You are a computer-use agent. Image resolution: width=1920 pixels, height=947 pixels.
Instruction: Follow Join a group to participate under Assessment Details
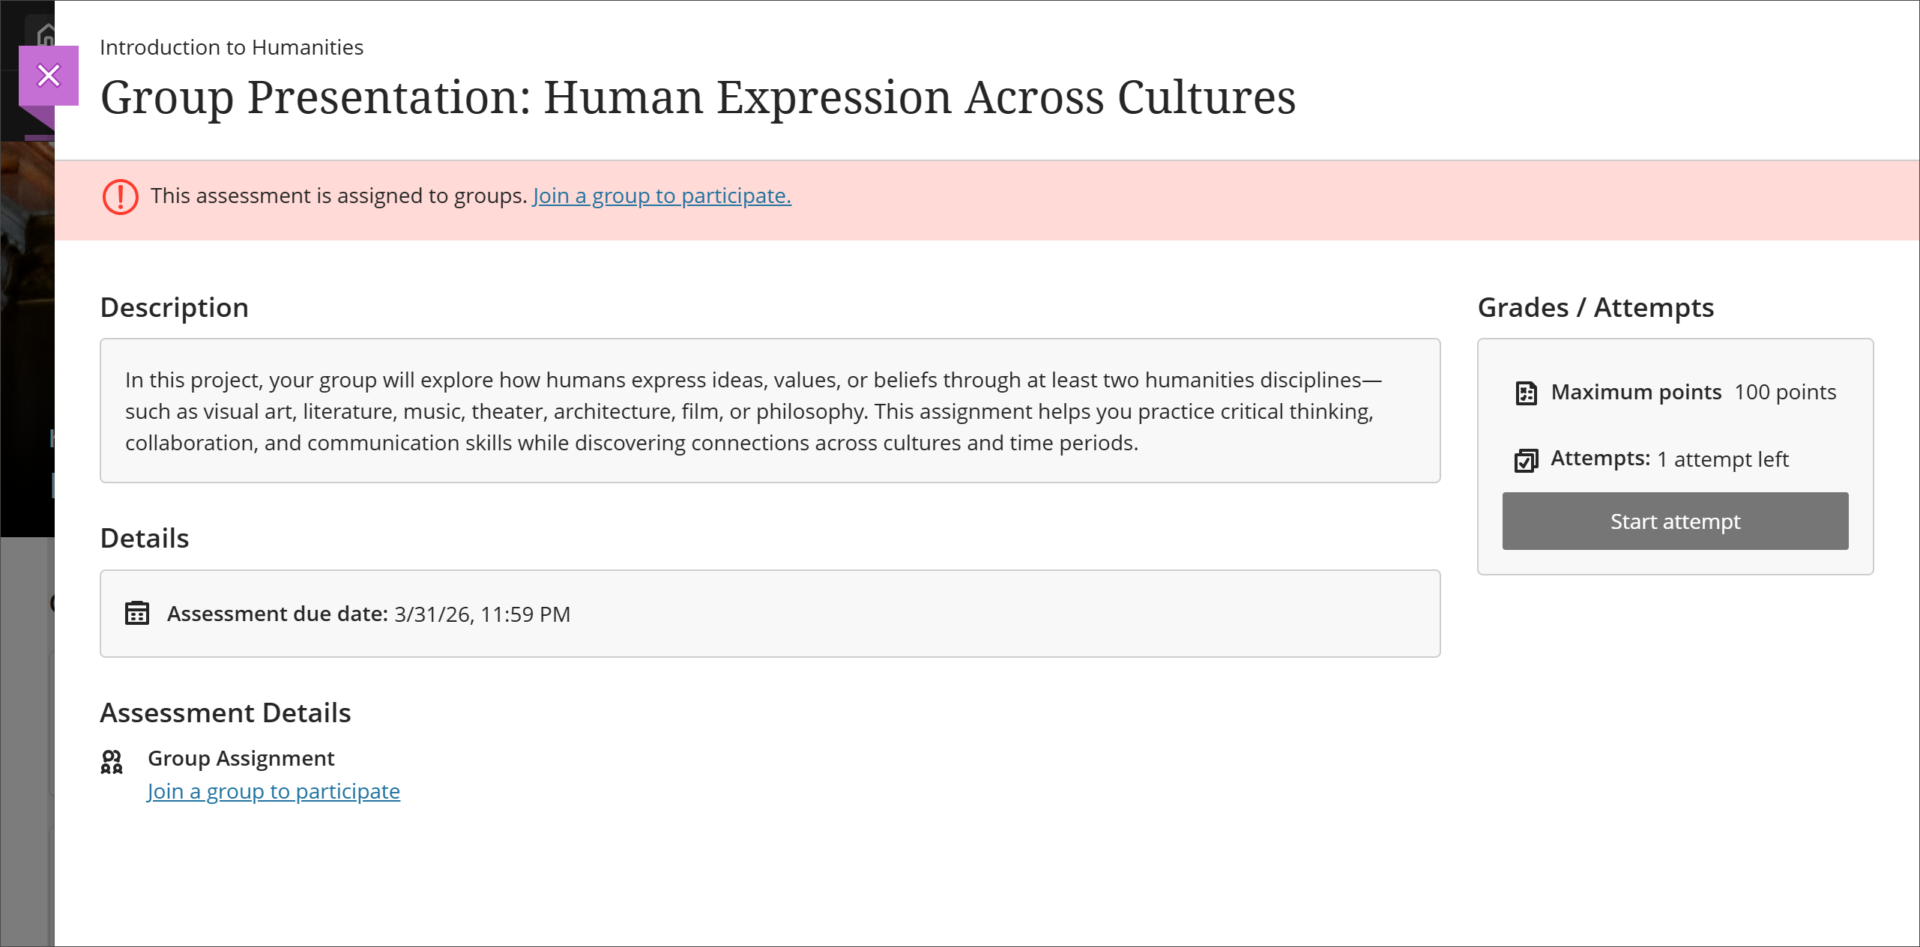273,791
